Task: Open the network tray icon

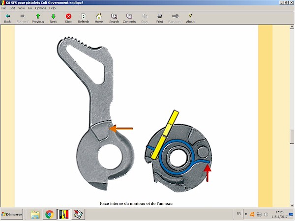Action: click(x=259, y=214)
